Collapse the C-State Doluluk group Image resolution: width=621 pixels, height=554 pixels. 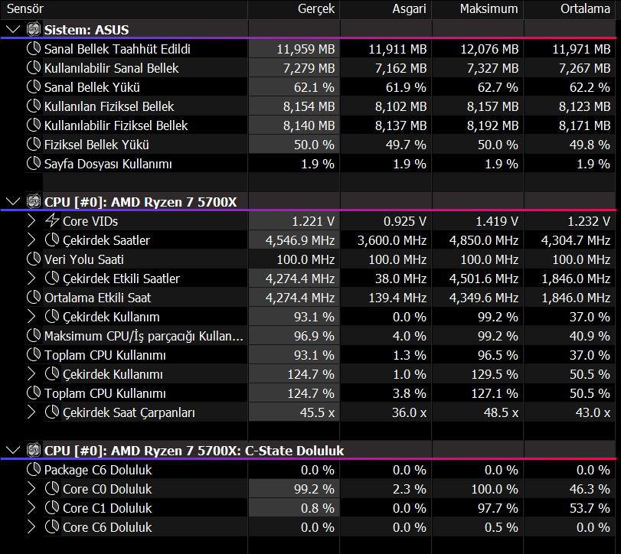pyautogui.click(x=13, y=451)
